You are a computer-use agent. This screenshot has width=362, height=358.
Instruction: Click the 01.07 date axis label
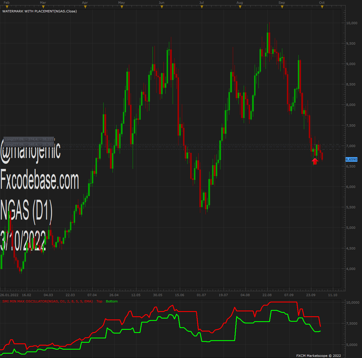(x=201, y=295)
